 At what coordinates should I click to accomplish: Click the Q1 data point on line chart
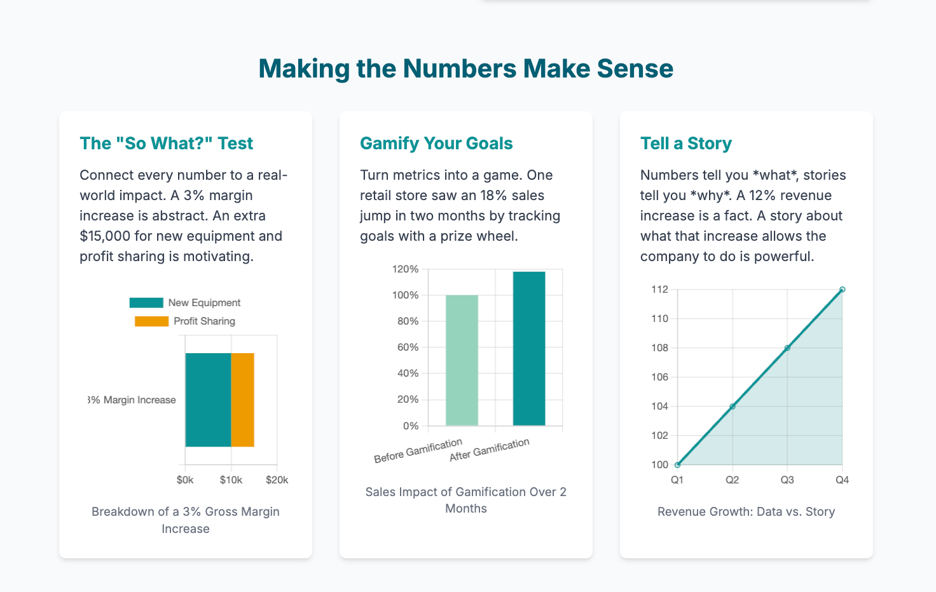(x=677, y=465)
